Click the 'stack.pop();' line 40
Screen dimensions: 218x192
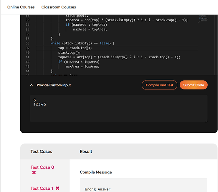pos(69,53)
